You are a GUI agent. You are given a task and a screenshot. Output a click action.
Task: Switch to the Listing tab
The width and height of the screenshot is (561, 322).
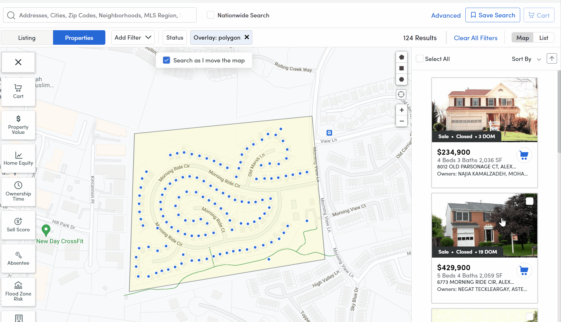coord(27,38)
